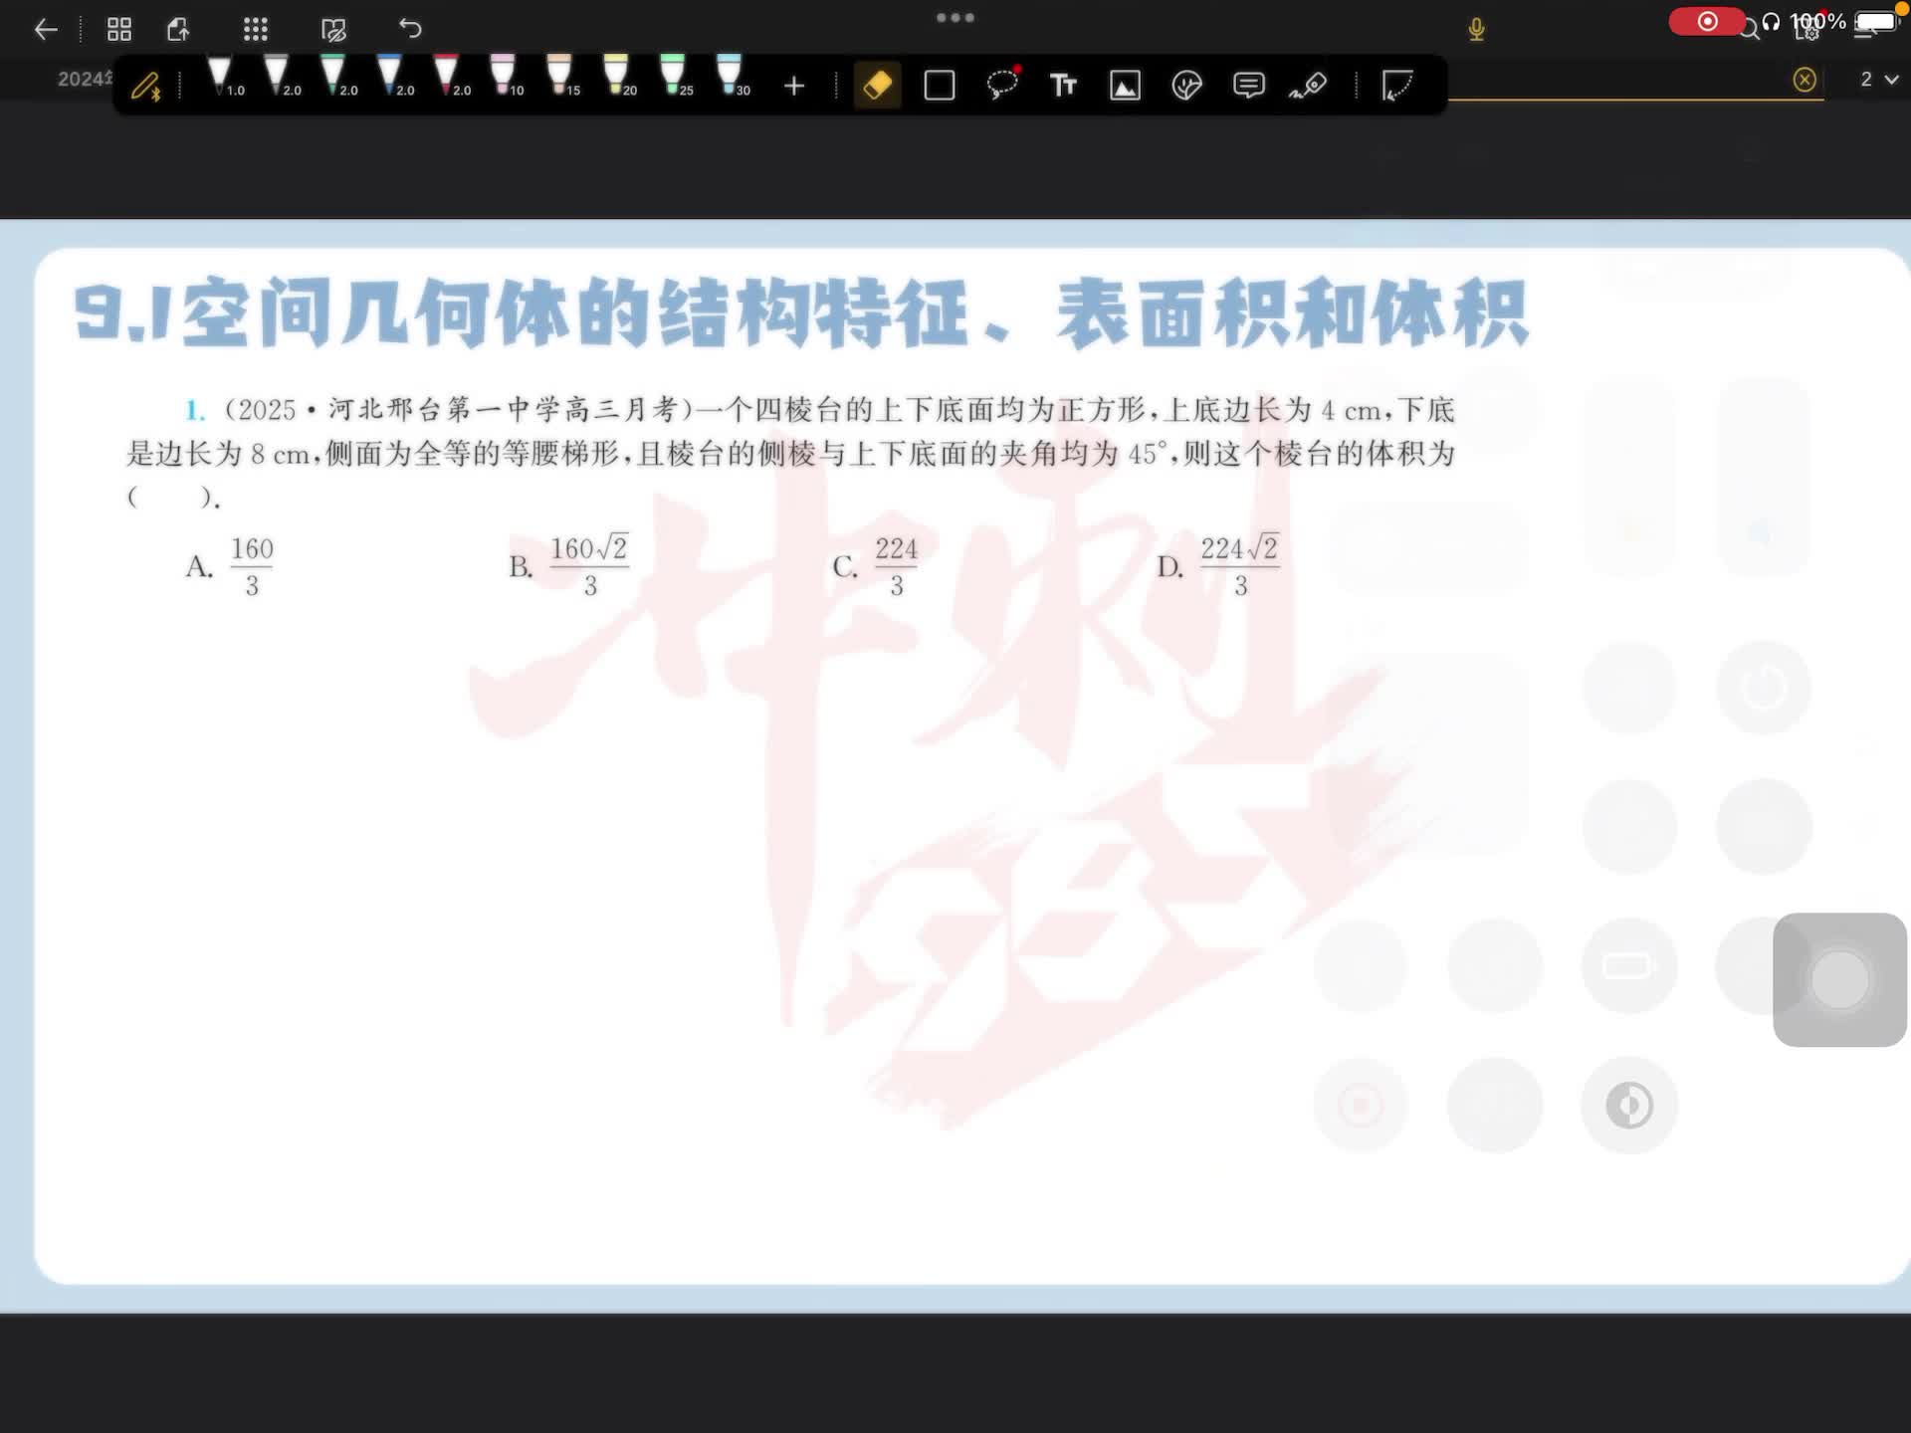Toggle the audio recording microphone
The image size is (1911, 1433).
[x=1476, y=30]
